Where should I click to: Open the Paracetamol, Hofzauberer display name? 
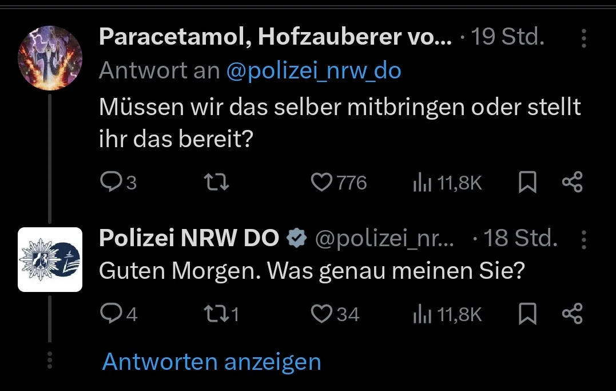pyautogui.click(x=275, y=37)
